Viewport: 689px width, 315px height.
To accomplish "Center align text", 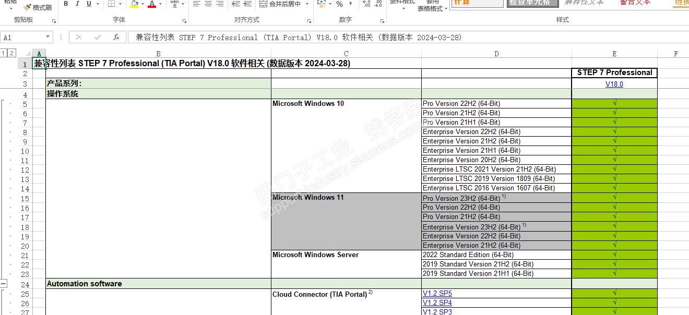I will click(208, 4).
